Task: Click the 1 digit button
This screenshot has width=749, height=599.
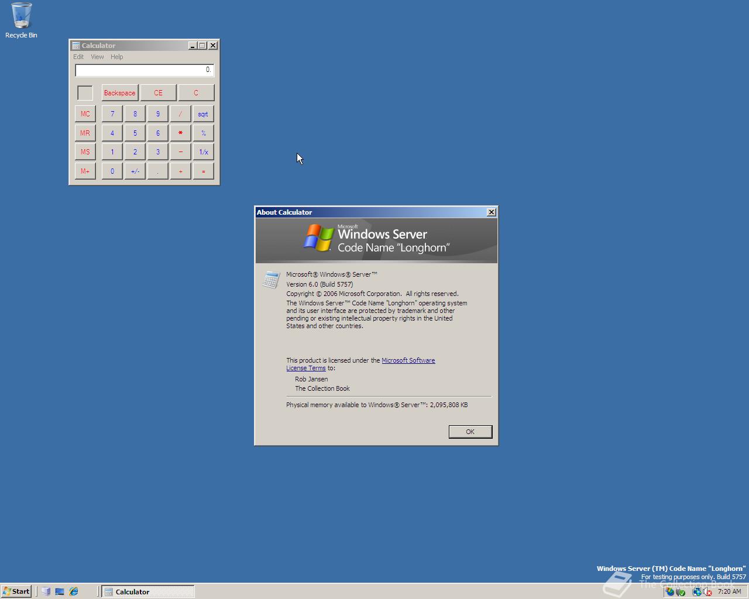Action: (x=112, y=152)
